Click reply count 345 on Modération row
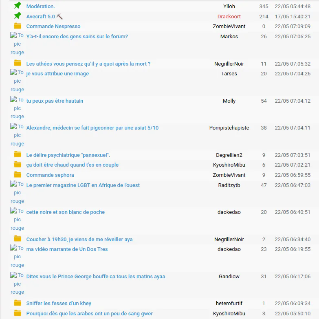 264,6
